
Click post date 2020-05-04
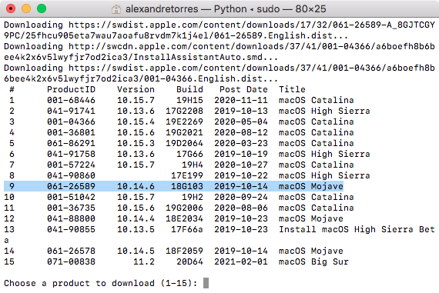point(241,122)
